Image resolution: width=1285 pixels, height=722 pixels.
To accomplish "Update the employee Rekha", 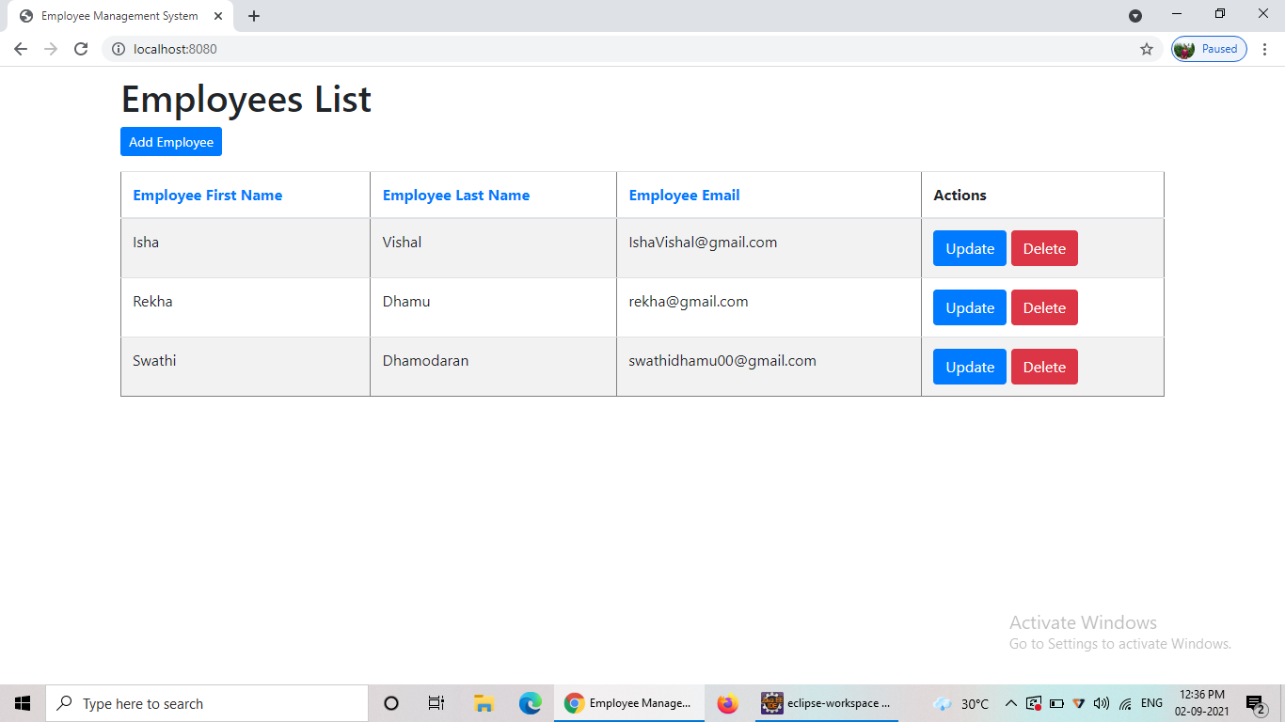I will point(970,307).
